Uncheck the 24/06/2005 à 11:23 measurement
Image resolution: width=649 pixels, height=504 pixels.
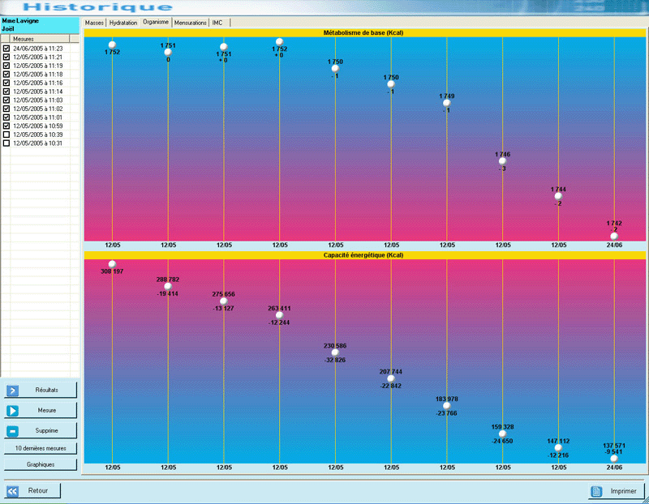pyautogui.click(x=6, y=49)
